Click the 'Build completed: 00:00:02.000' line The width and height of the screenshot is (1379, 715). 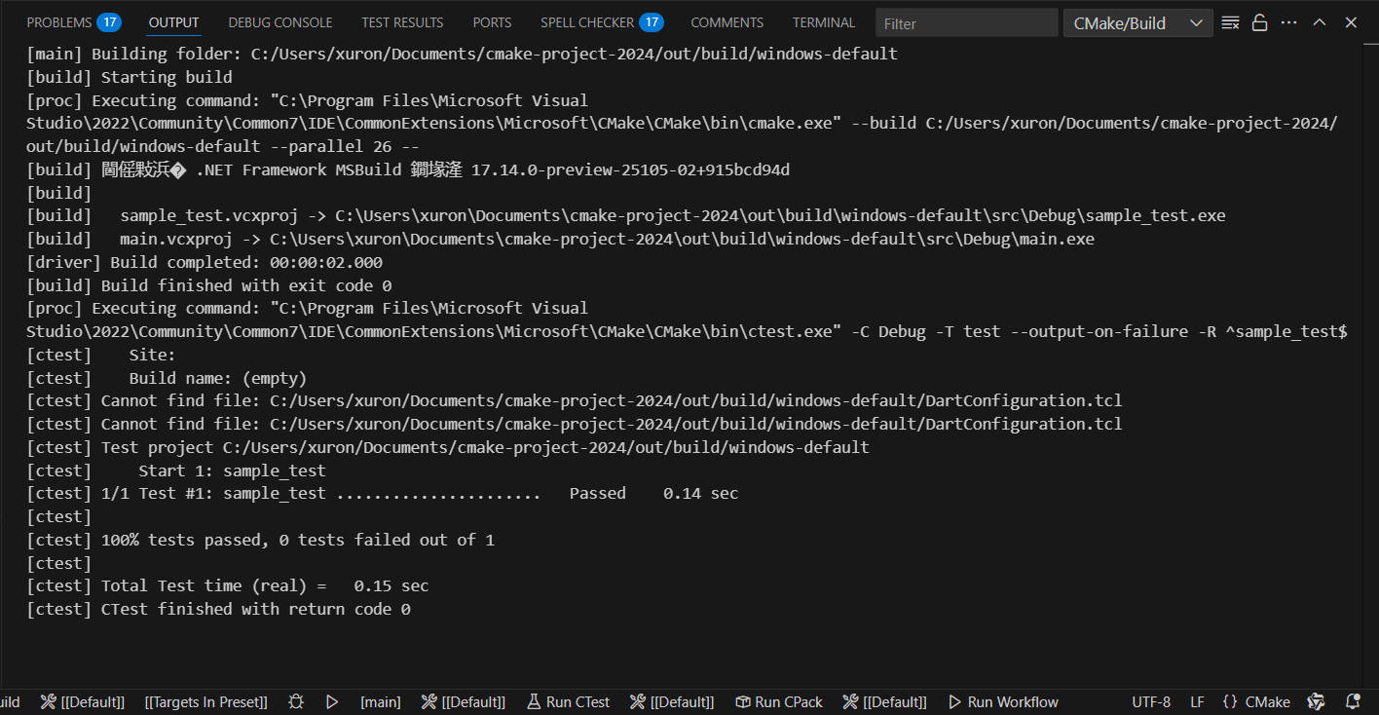coord(205,262)
